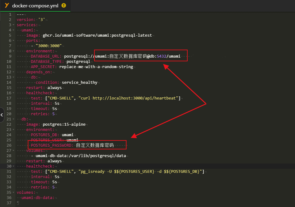Fold the umami environment block at line 8

(13, 51)
